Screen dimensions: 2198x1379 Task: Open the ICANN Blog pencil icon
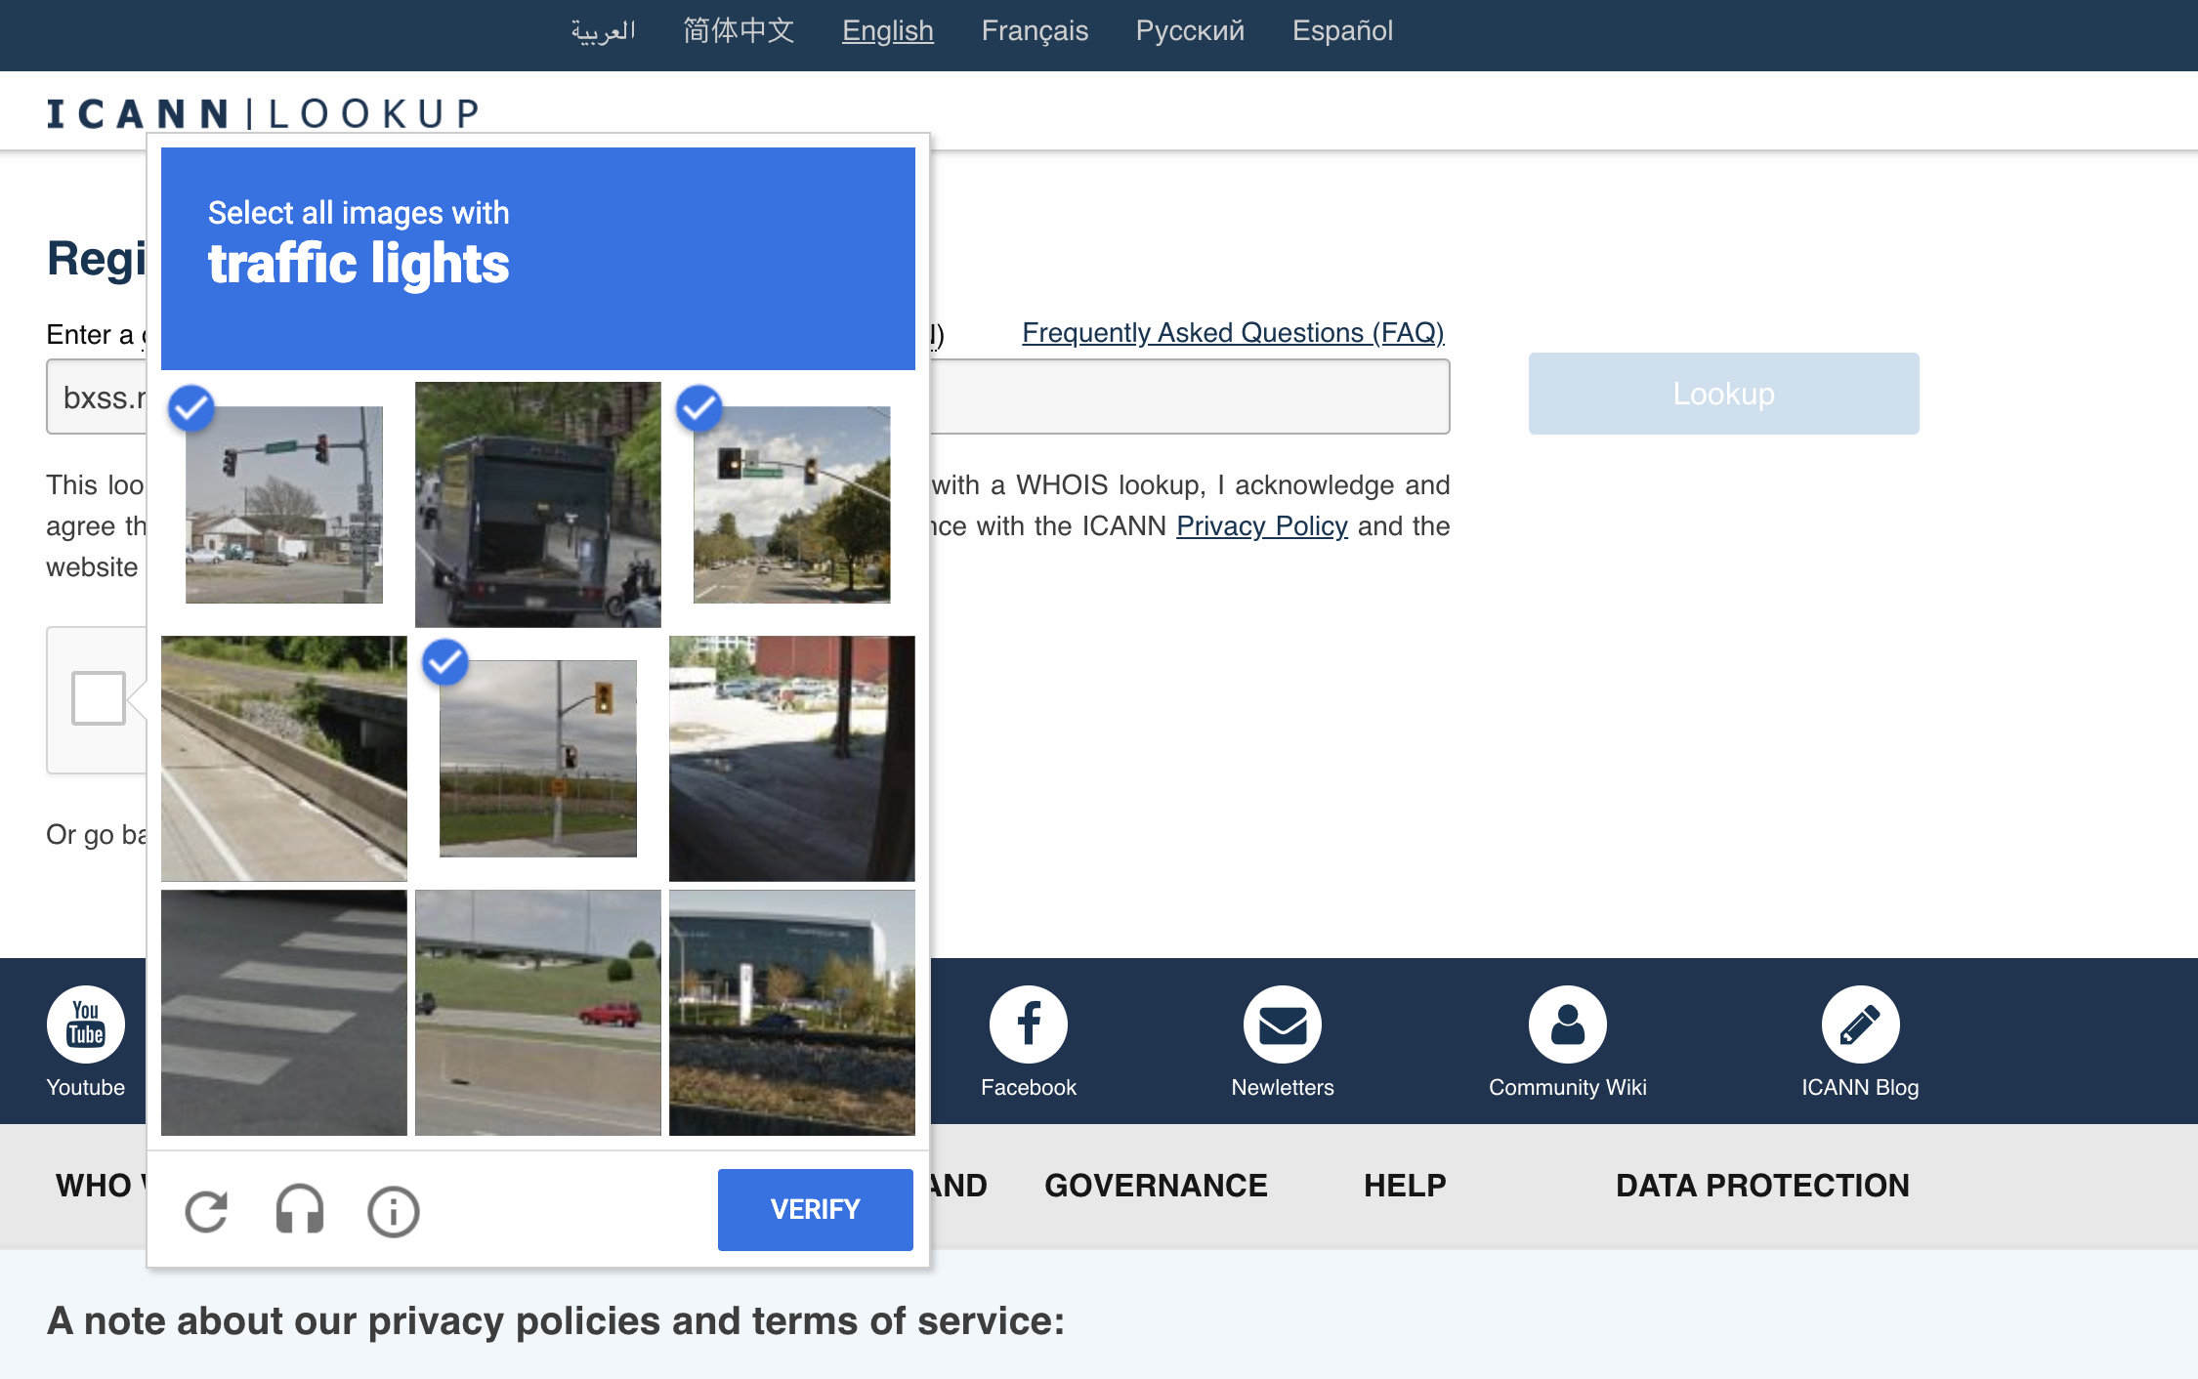click(x=1859, y=1024)
